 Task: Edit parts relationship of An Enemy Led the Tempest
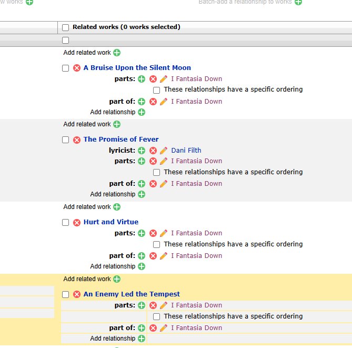[x=164, y=305]
